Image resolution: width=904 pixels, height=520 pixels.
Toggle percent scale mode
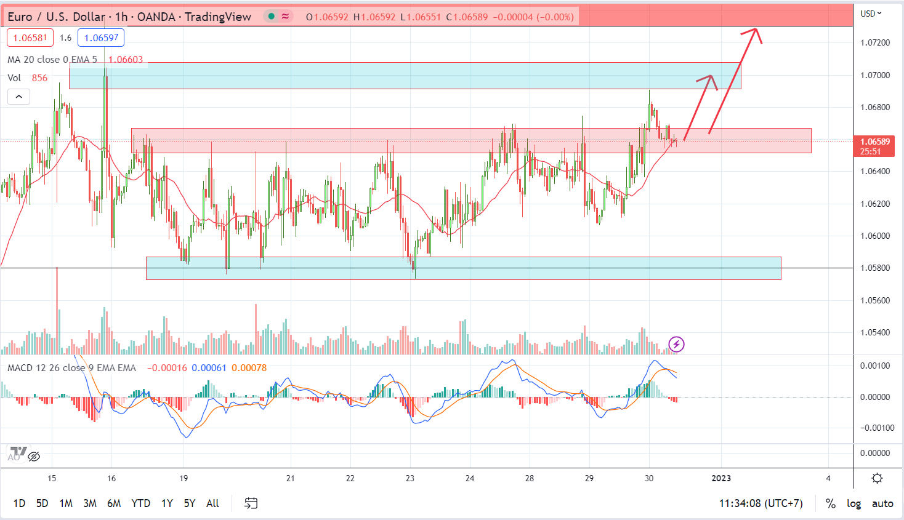(831, 503)
